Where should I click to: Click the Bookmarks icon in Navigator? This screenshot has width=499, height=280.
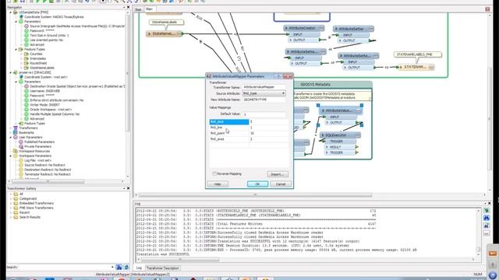point(16,133)
